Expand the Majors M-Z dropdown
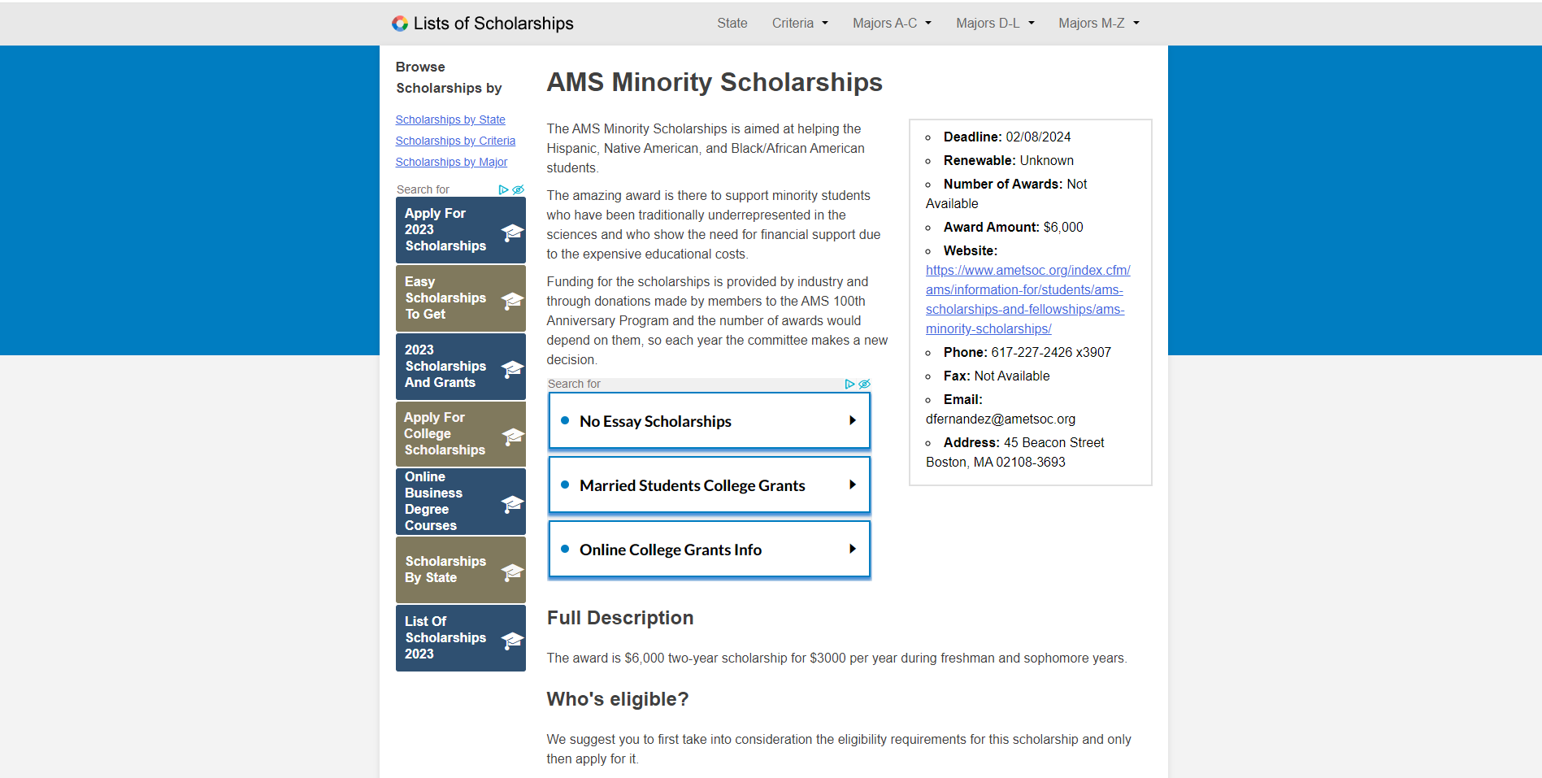 pyautogui.click(x=1098, y=24)
